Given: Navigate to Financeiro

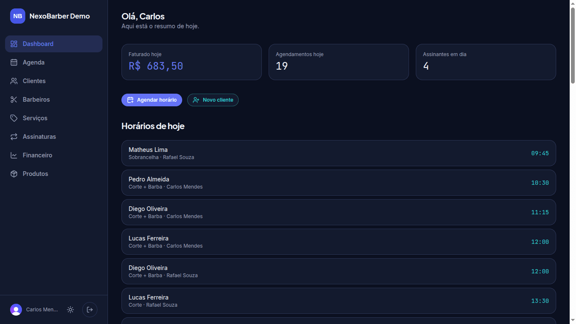Looking at the screenshot, I should pyautogui.click(x=54, y=155).
